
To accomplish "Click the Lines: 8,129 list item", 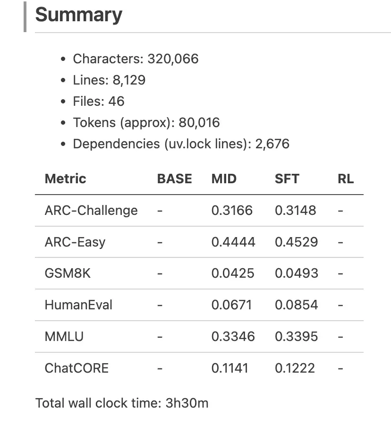I will 109,80.
